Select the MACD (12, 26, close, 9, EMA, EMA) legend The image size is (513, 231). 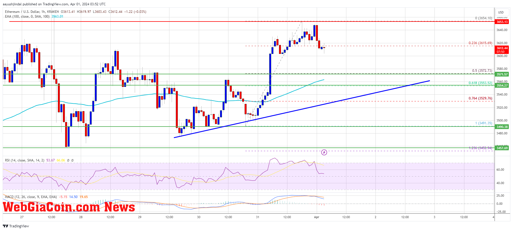click(31, 197)
